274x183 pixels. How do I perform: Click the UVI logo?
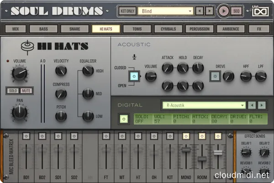[260, 11]
